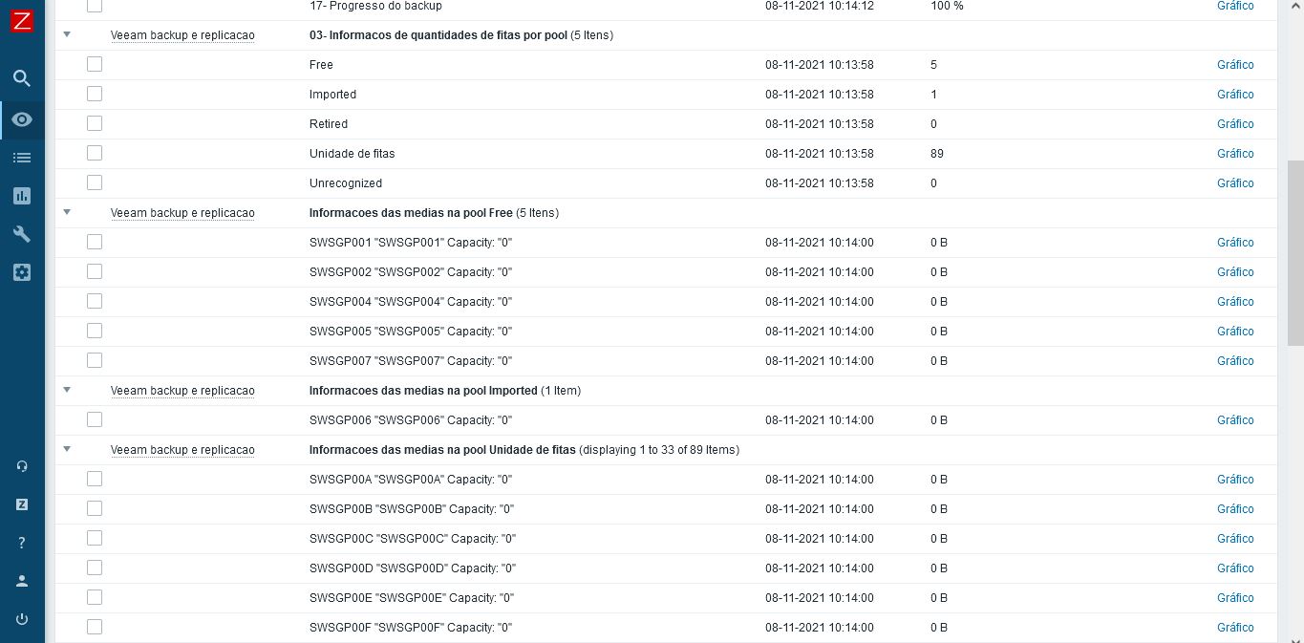Select the SWSGP006 item checkbox
The height and width of the screenshot is (643, 1304).
(95, 420)
